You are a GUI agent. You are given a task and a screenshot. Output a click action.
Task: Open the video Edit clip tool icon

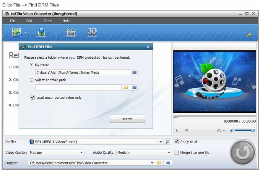pos(71,32)
